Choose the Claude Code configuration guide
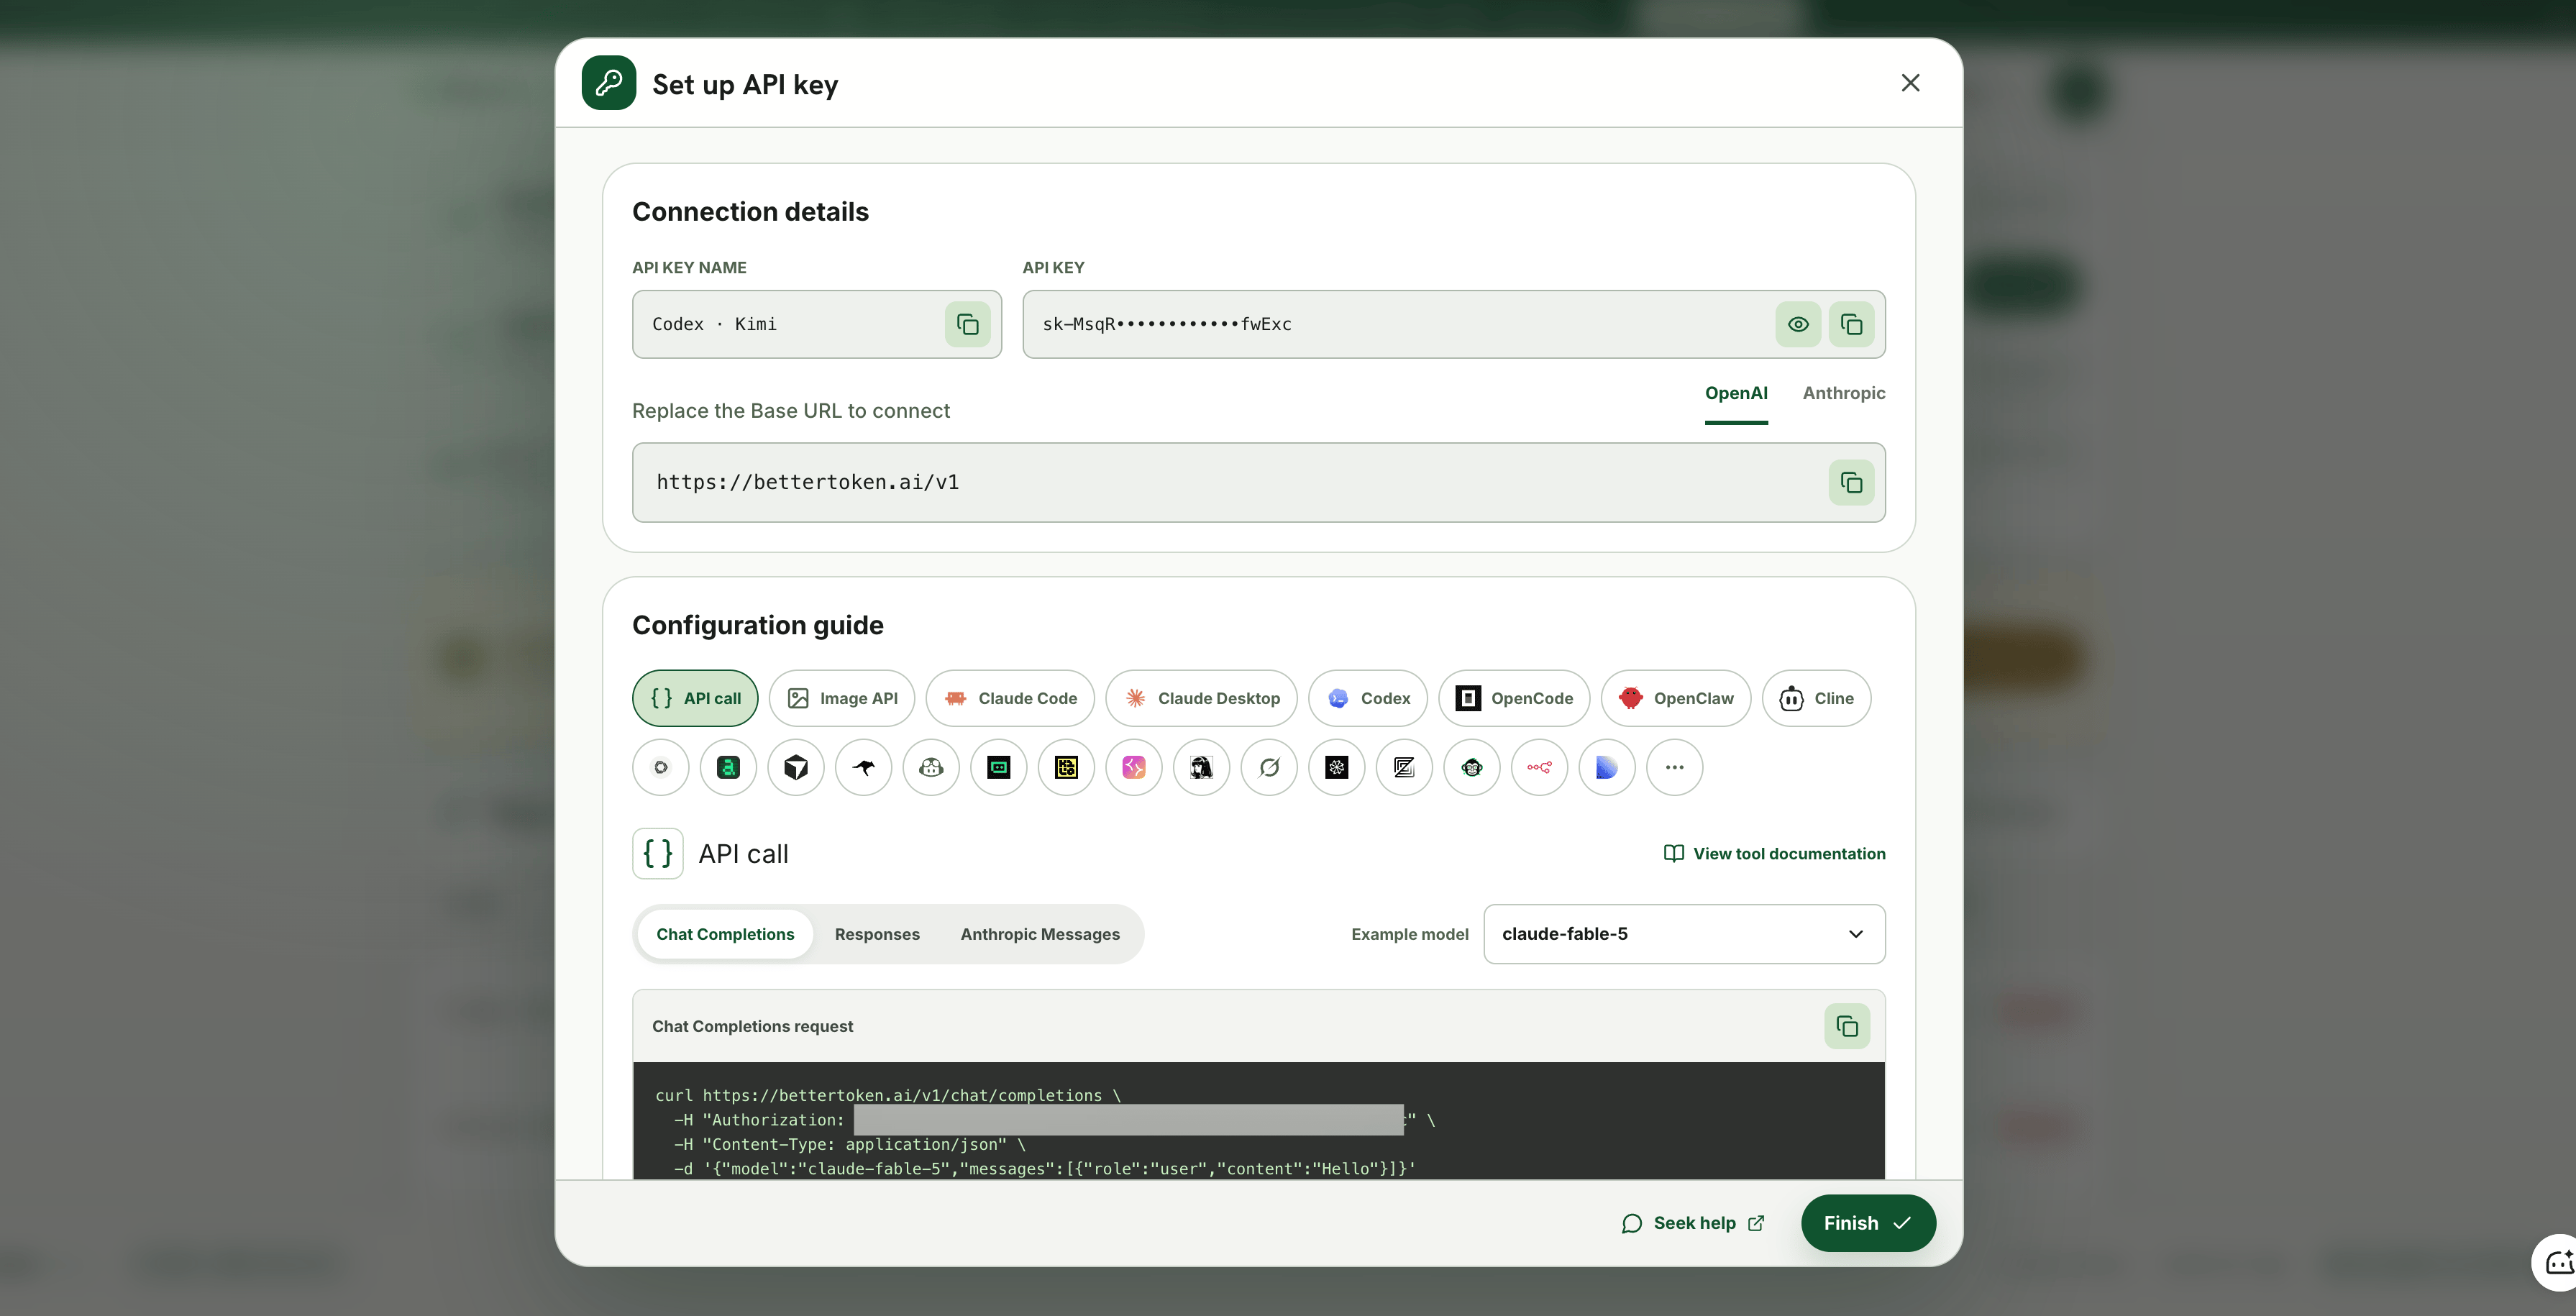 click(x=1010, y=698)
